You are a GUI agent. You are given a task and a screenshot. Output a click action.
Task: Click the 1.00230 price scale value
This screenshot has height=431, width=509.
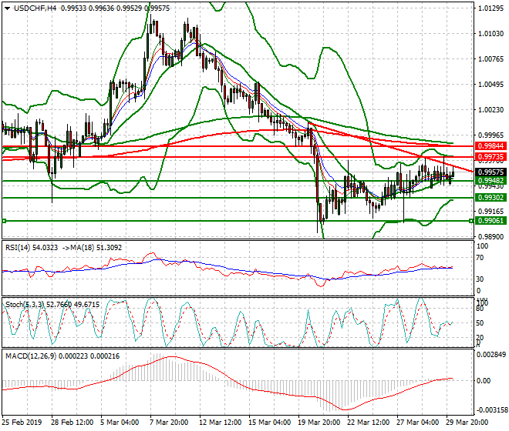(491, 110)
